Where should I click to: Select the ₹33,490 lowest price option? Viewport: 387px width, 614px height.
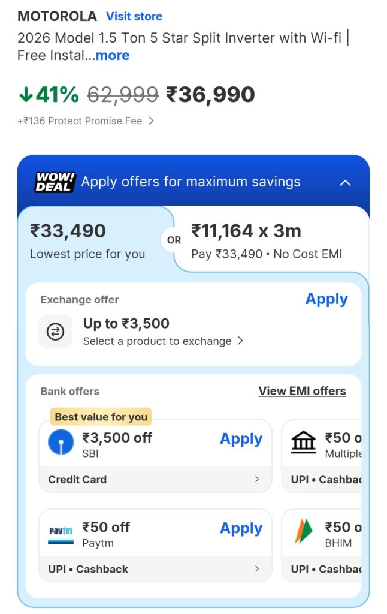click(x=90, y=240)
